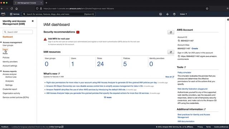This screenshot has width=229, height=129.
Task: Copy the Account ID
Action: (x=179, y=40)
